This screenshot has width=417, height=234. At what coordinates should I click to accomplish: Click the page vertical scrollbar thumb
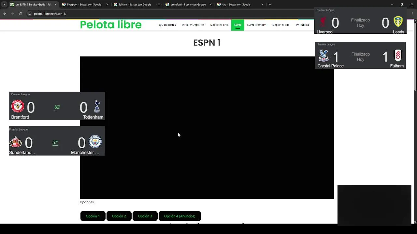tap(415, 55)
